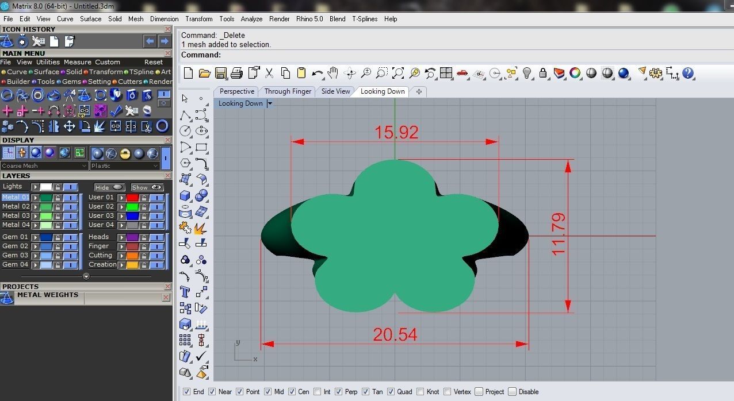734x401 pixels.
Task: Expand the User 01 layer arrow
Action: pos(121,198)
